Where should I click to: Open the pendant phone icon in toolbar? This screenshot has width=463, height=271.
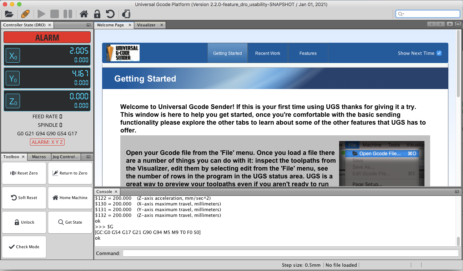click(126, 14)
